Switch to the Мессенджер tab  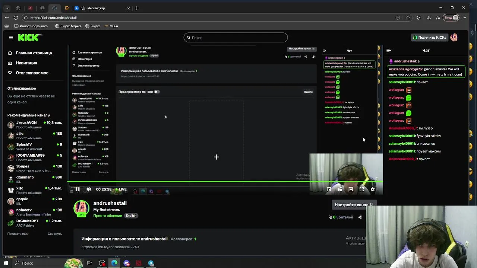point(102,8)
